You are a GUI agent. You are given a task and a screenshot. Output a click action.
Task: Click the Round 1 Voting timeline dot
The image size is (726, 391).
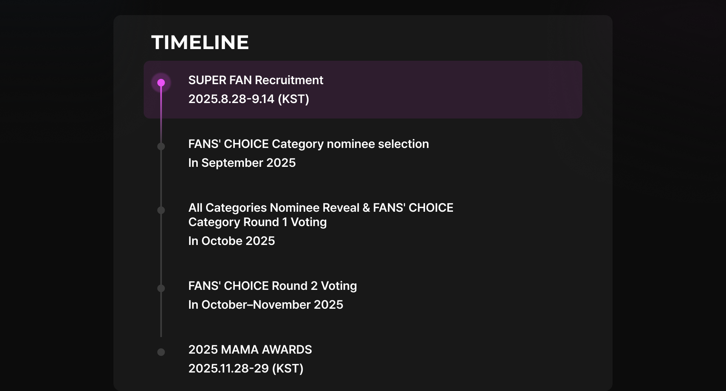pyautogui.click(x=161, y=210)
